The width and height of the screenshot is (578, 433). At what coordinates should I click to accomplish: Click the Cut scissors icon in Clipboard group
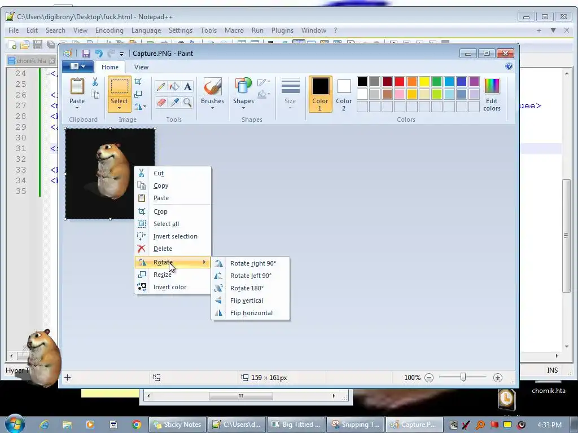click(95, 82)
